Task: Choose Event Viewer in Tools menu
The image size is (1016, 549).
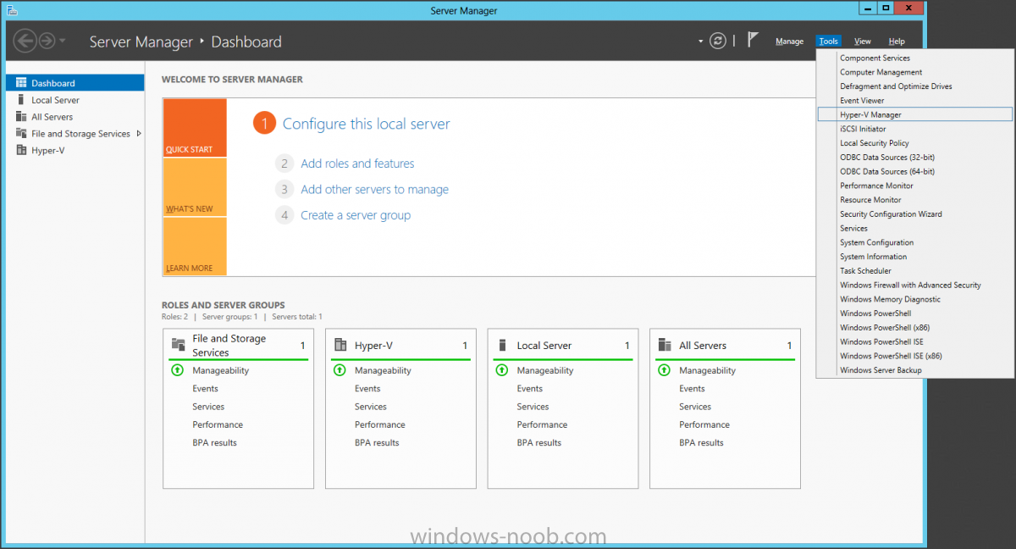Action: 862,100
